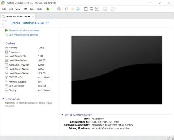Open the stretch display dropdown arrow
The height and width of the screenshot is (140, 174).
coord(116,9)
